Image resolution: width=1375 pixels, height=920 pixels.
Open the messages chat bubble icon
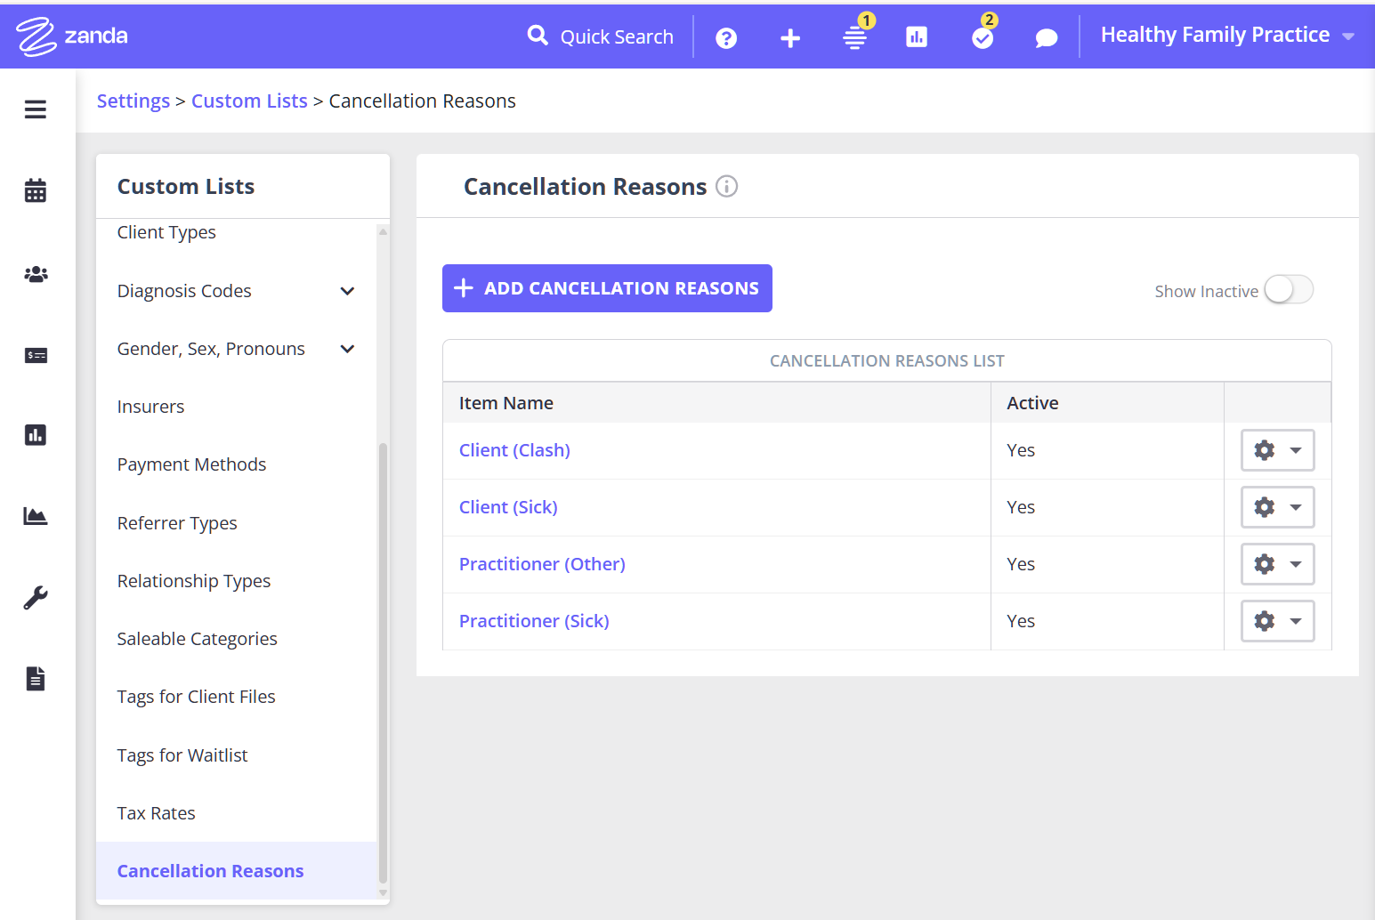[x=1047, y=38]
